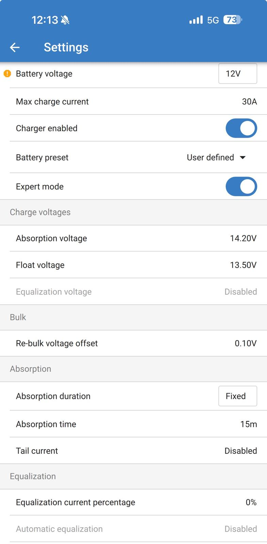Image resolution: width=267 pixels, height=544 pixels.
Task: Tap the cellular signal bars icon
Action: coord(196,20)
